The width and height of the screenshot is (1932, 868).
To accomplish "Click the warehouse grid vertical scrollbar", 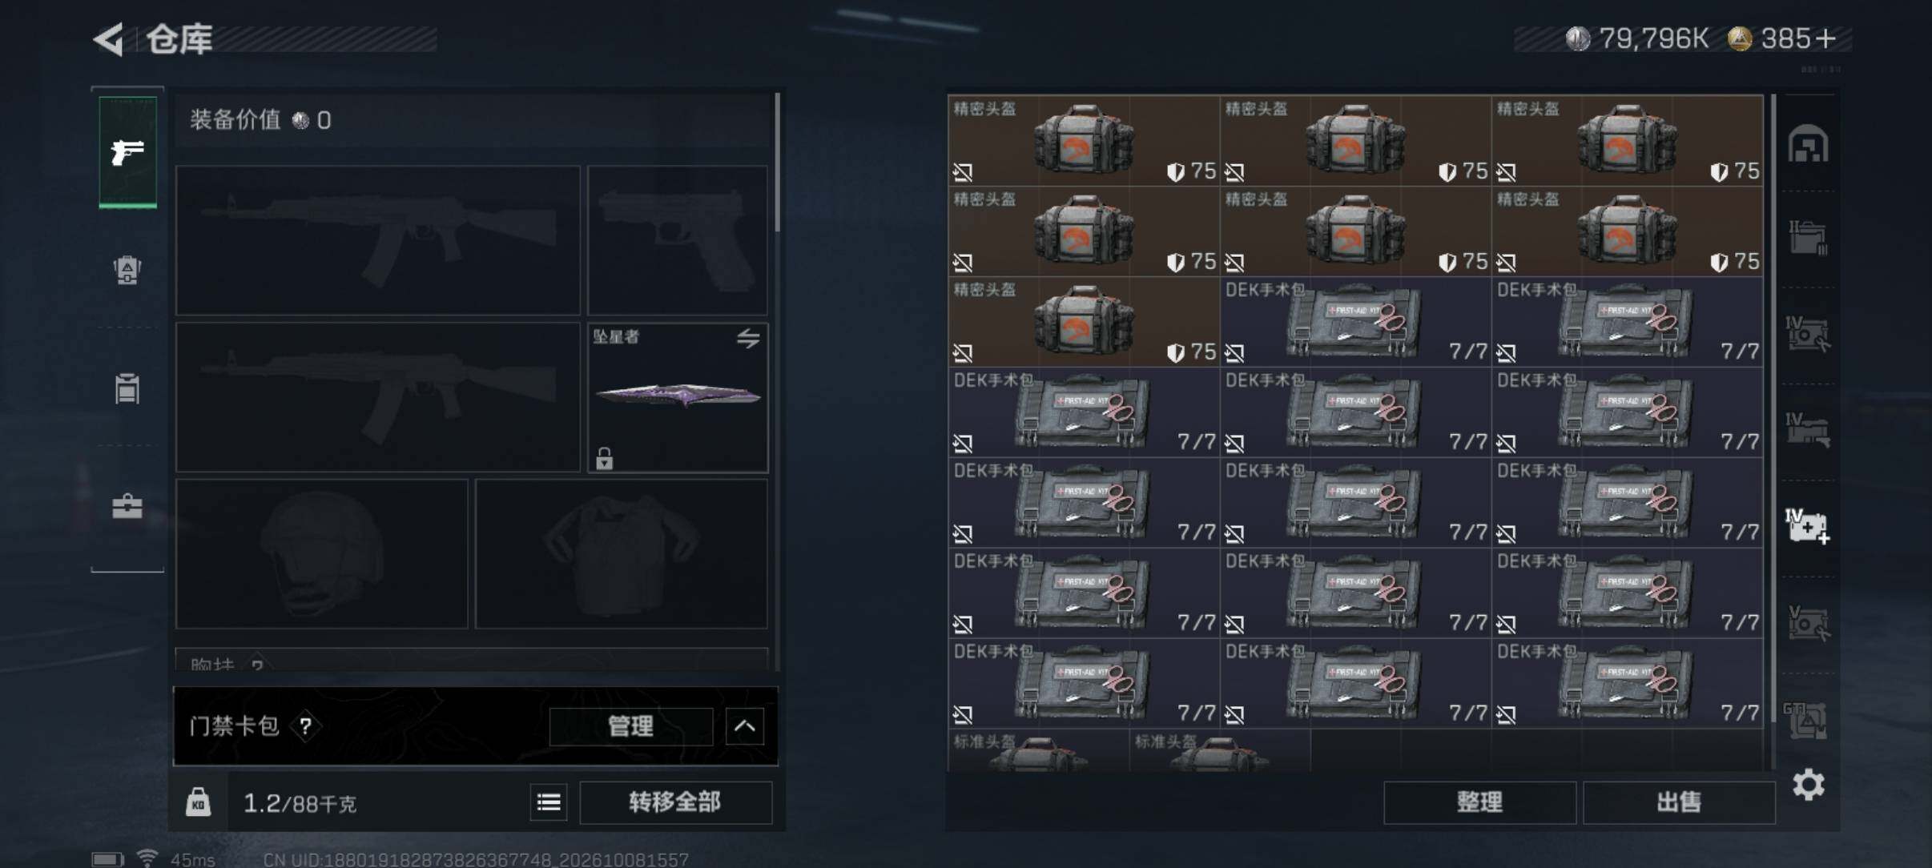I will 1773,431.
